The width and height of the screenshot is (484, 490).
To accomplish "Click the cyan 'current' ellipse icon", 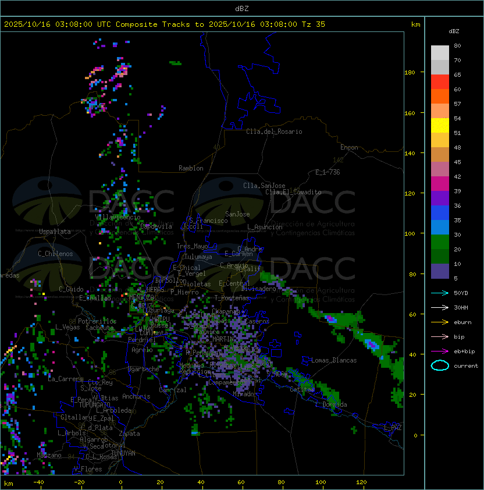I will coord(440,365).
